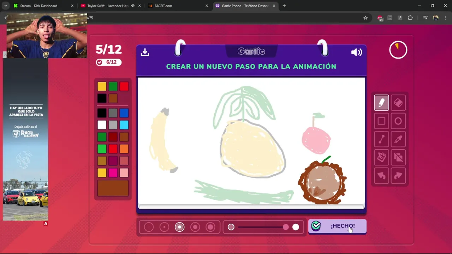This screenshot has width=452, height=254.
Task: Pick the blue color swatch
Action: tap(124, 113)
